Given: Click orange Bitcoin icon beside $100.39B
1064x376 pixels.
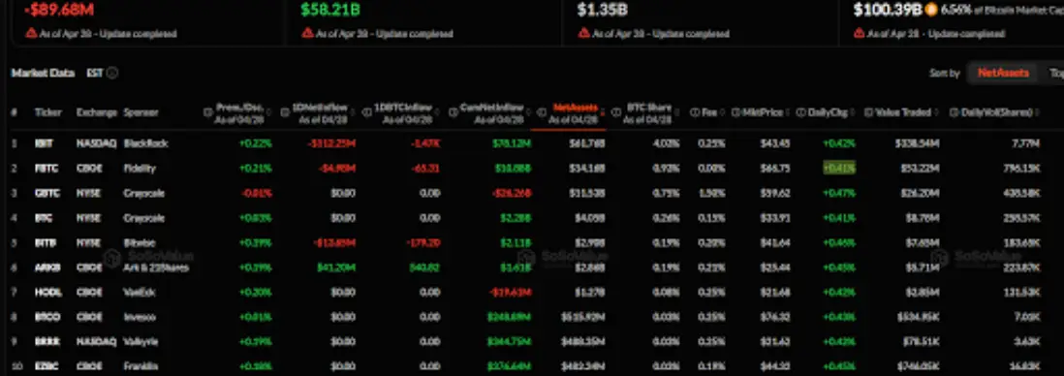Looking at the screenshot, I should click(931, 11).
